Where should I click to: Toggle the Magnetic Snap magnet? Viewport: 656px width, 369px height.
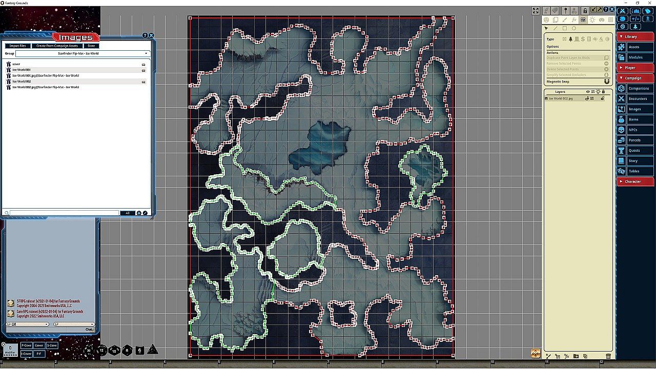tap(607, 81)
